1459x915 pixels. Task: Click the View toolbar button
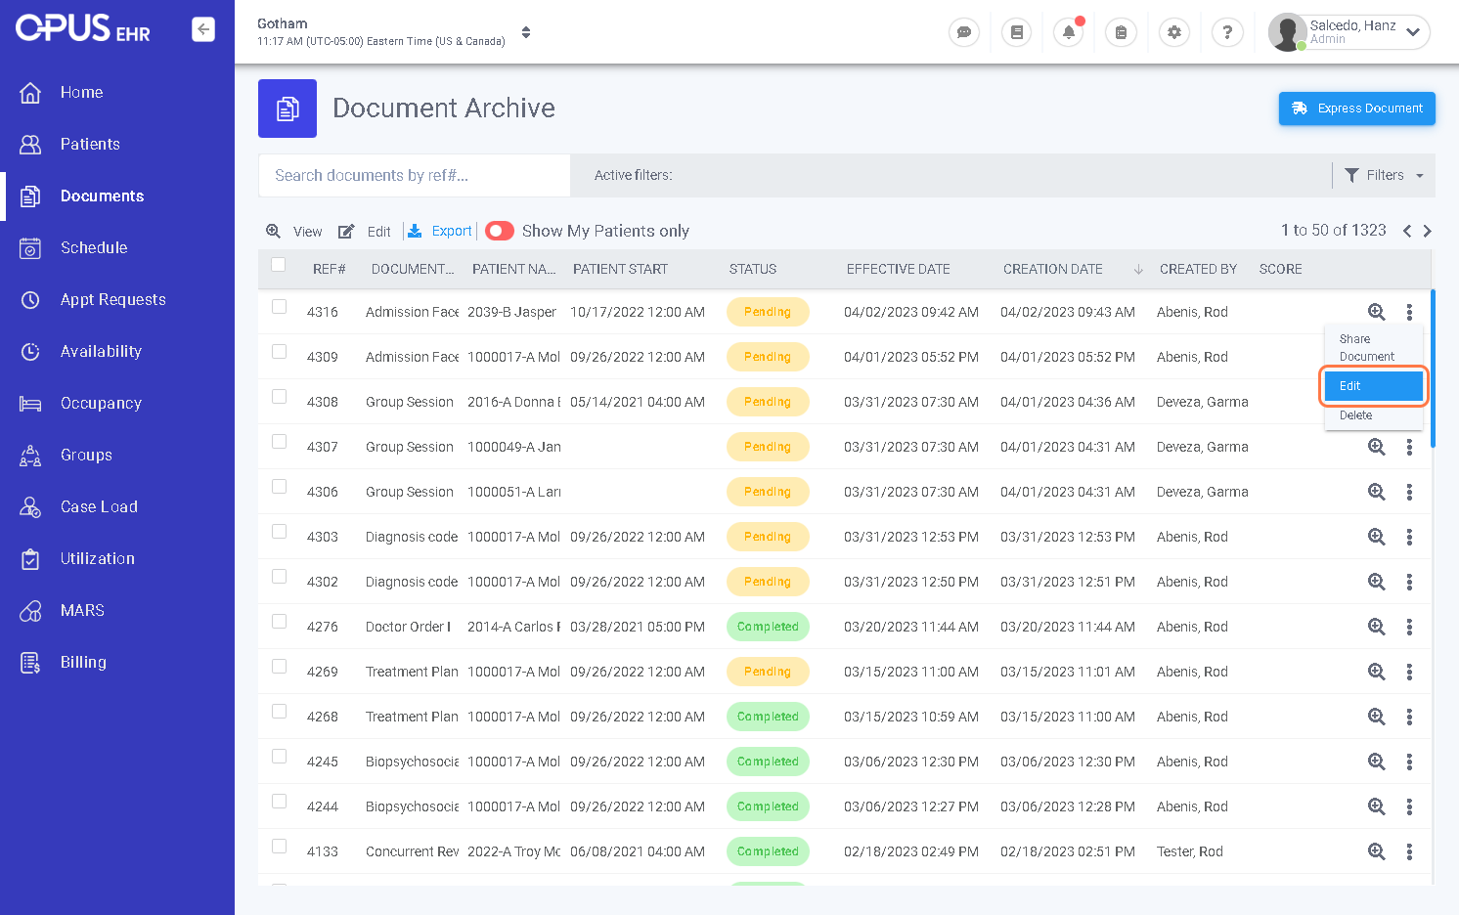294,232
